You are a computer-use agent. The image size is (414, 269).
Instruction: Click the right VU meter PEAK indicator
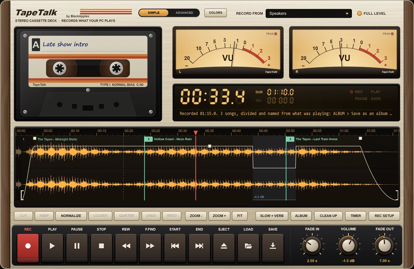(x=392, y=34)
